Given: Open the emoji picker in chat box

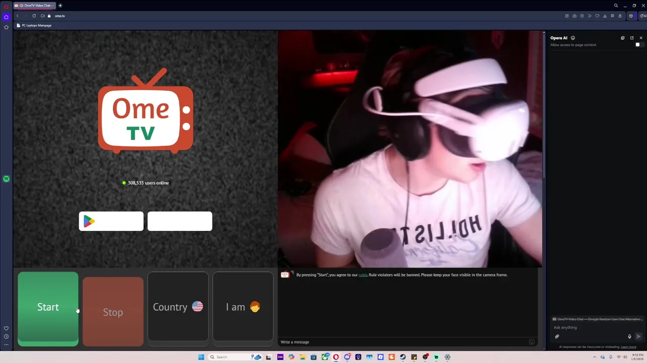Looking at the screenshot, I should (532, 342).
